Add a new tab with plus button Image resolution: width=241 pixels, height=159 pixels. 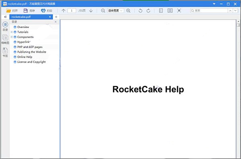[56, 17]
